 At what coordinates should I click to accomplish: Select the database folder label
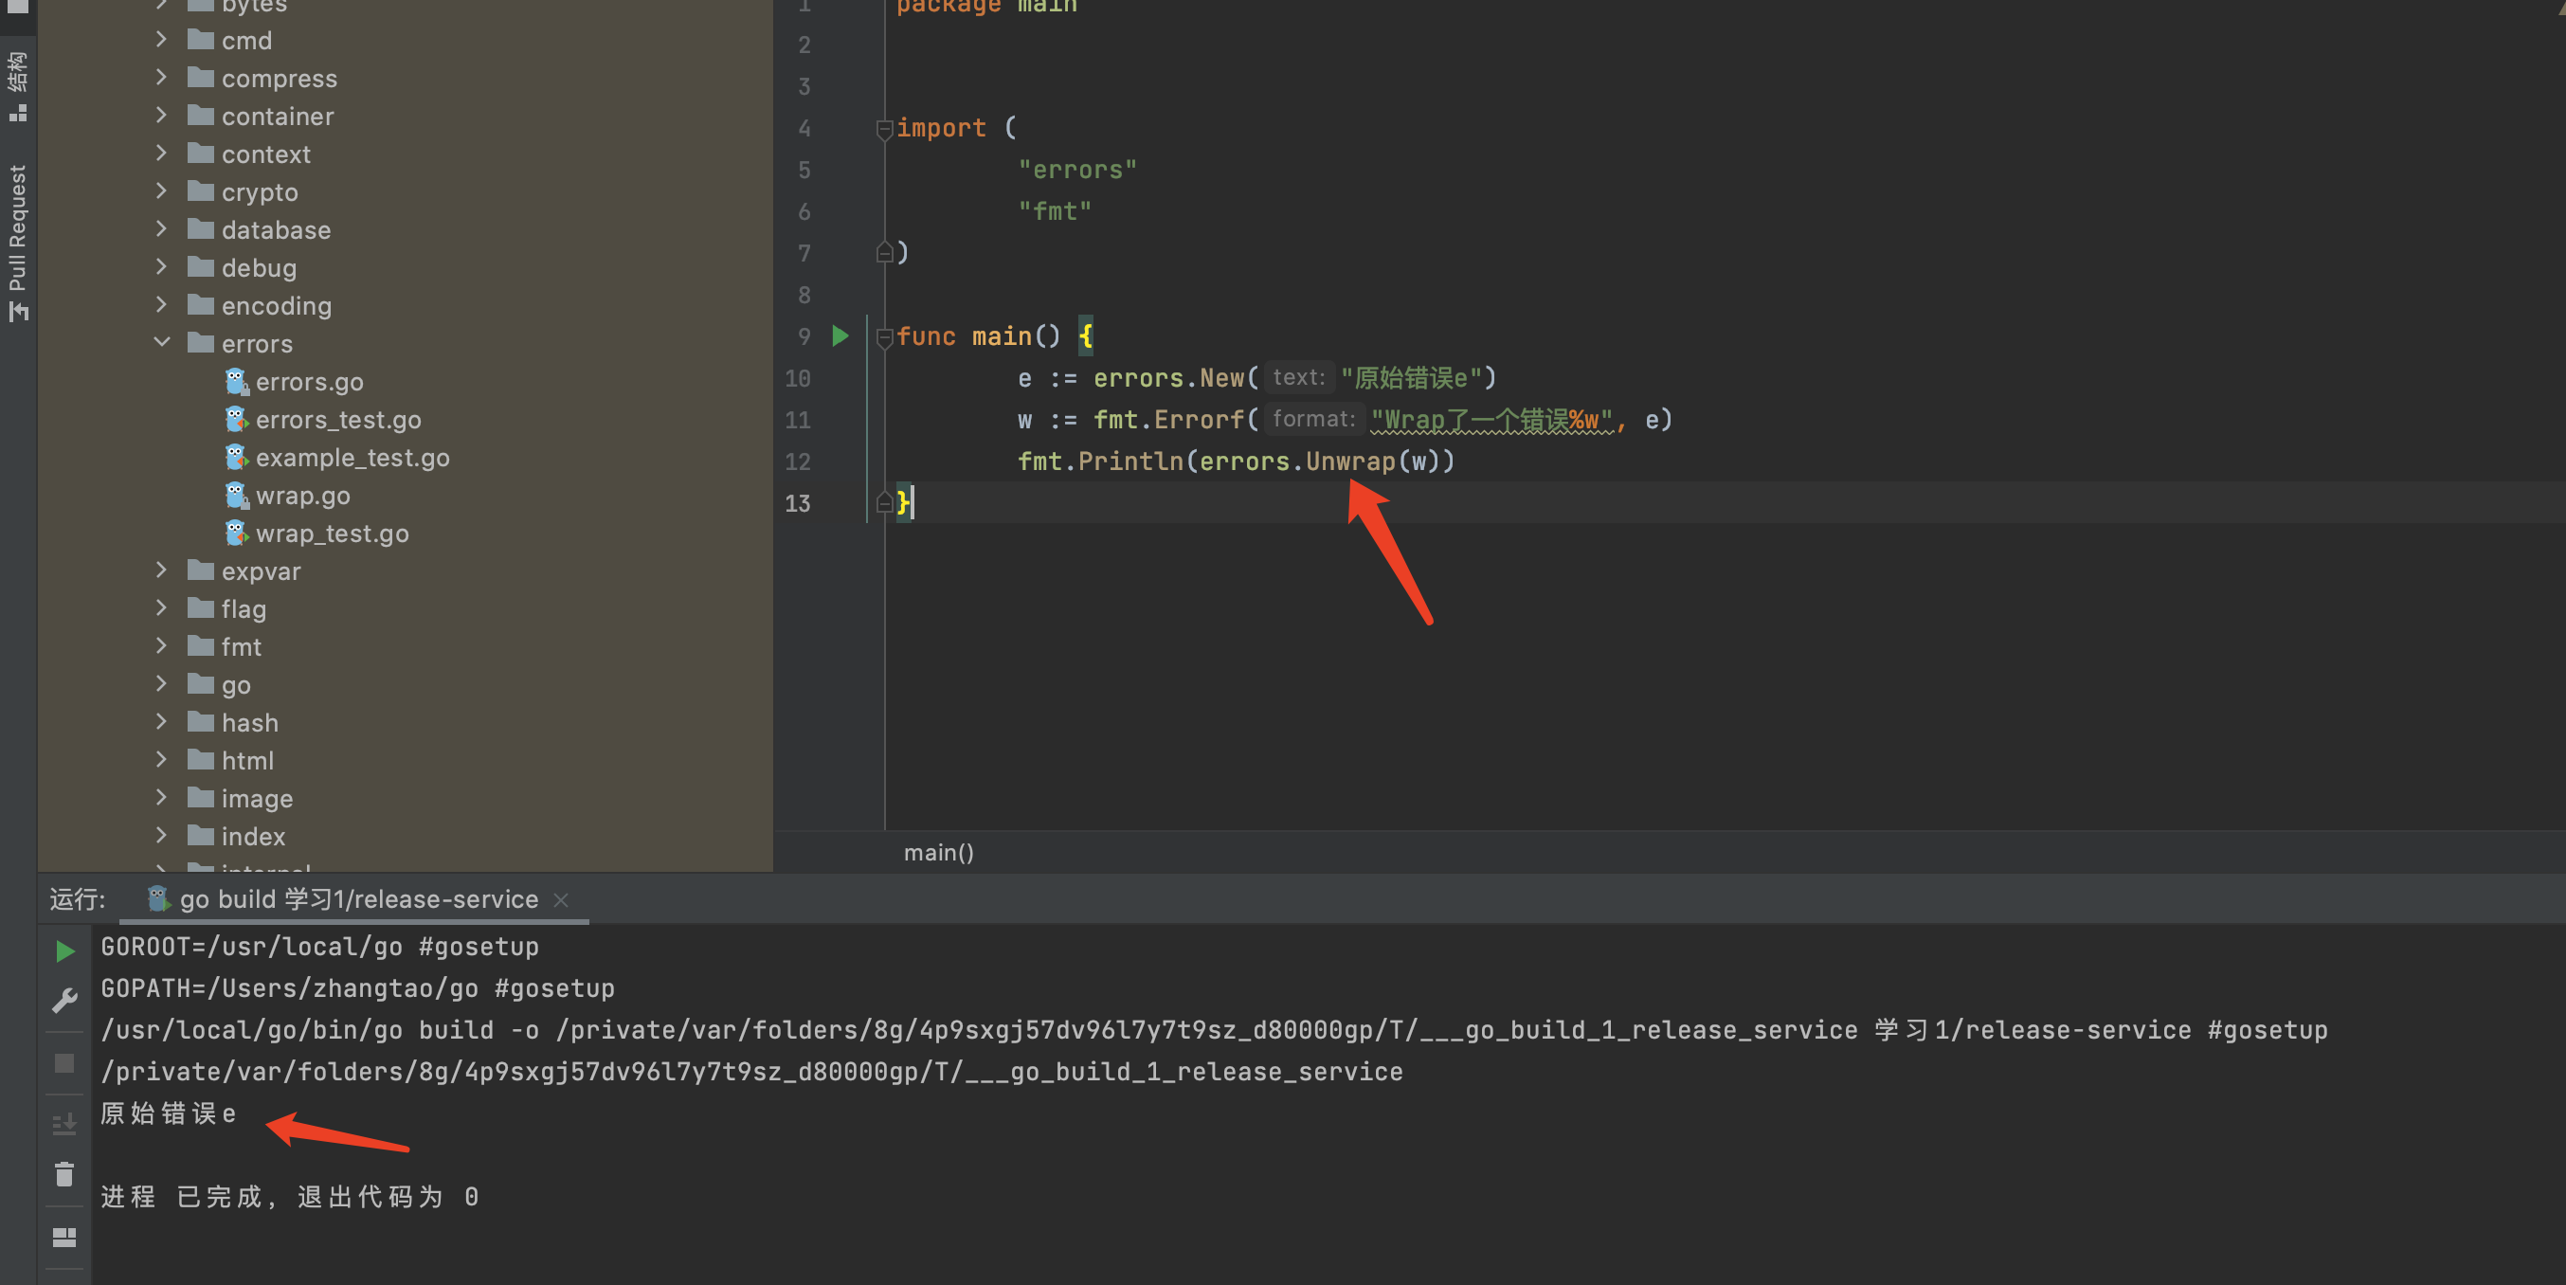click(276, 230)
